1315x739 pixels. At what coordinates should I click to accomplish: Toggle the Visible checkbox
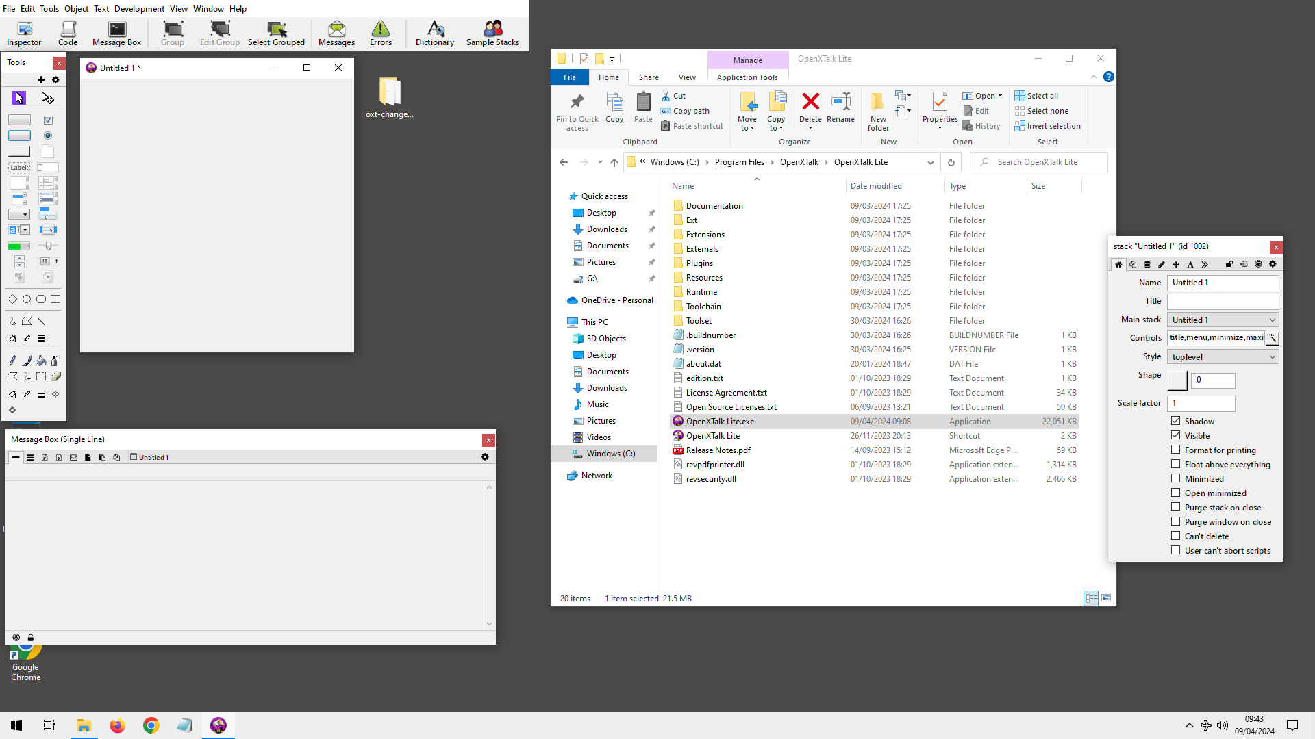[1176, 435]
